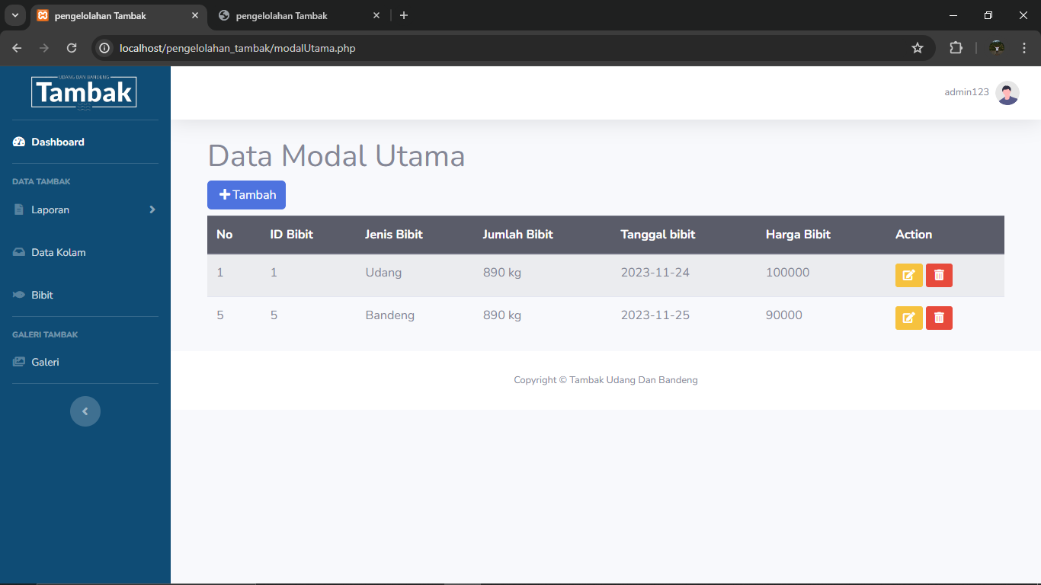Click the GALERI TAMBAK section label

pos(45,335)
